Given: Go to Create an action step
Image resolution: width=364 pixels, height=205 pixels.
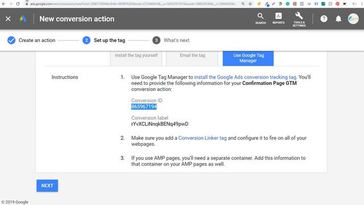Looking at the screenshot, I should click(x=31, y=40).
